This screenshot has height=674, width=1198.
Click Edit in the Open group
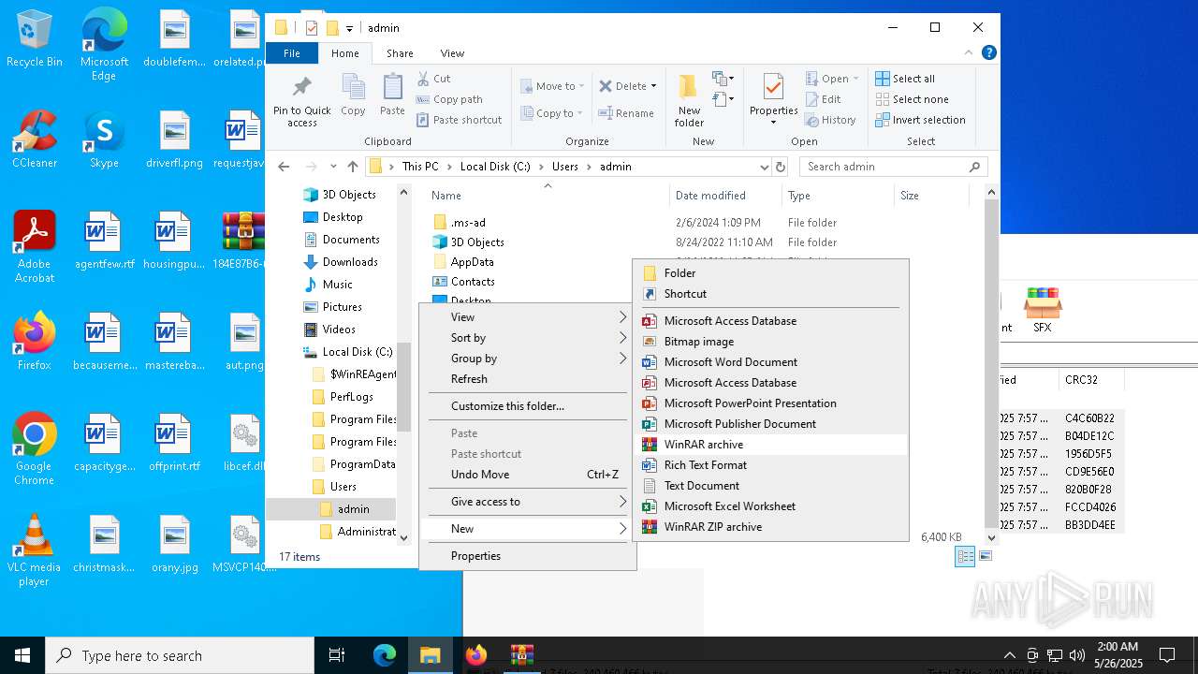(x=823, y=99)
